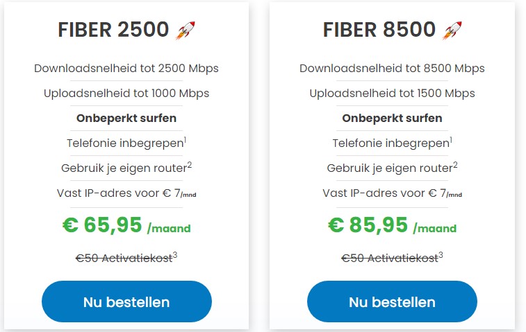Open footnote 1 on FIBER 2500 Telefonie inbegrepen

point(186,140)
